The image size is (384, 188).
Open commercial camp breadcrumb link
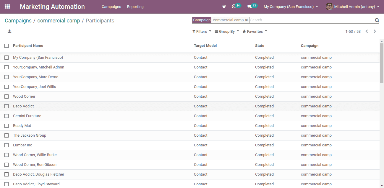click(x=59, y=21)
